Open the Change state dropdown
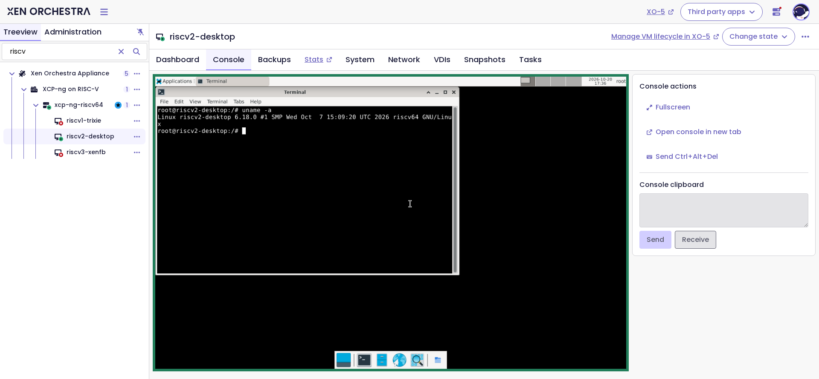 tap(758, 37)
